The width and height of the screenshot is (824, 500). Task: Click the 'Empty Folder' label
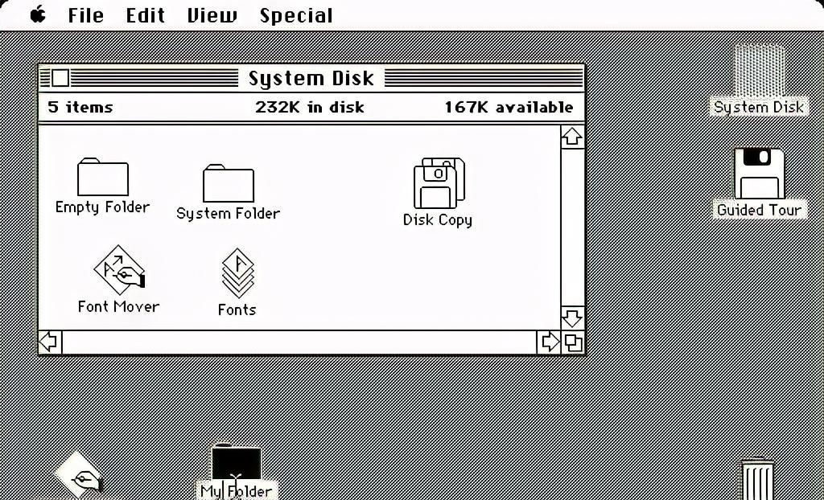point(102,207)
